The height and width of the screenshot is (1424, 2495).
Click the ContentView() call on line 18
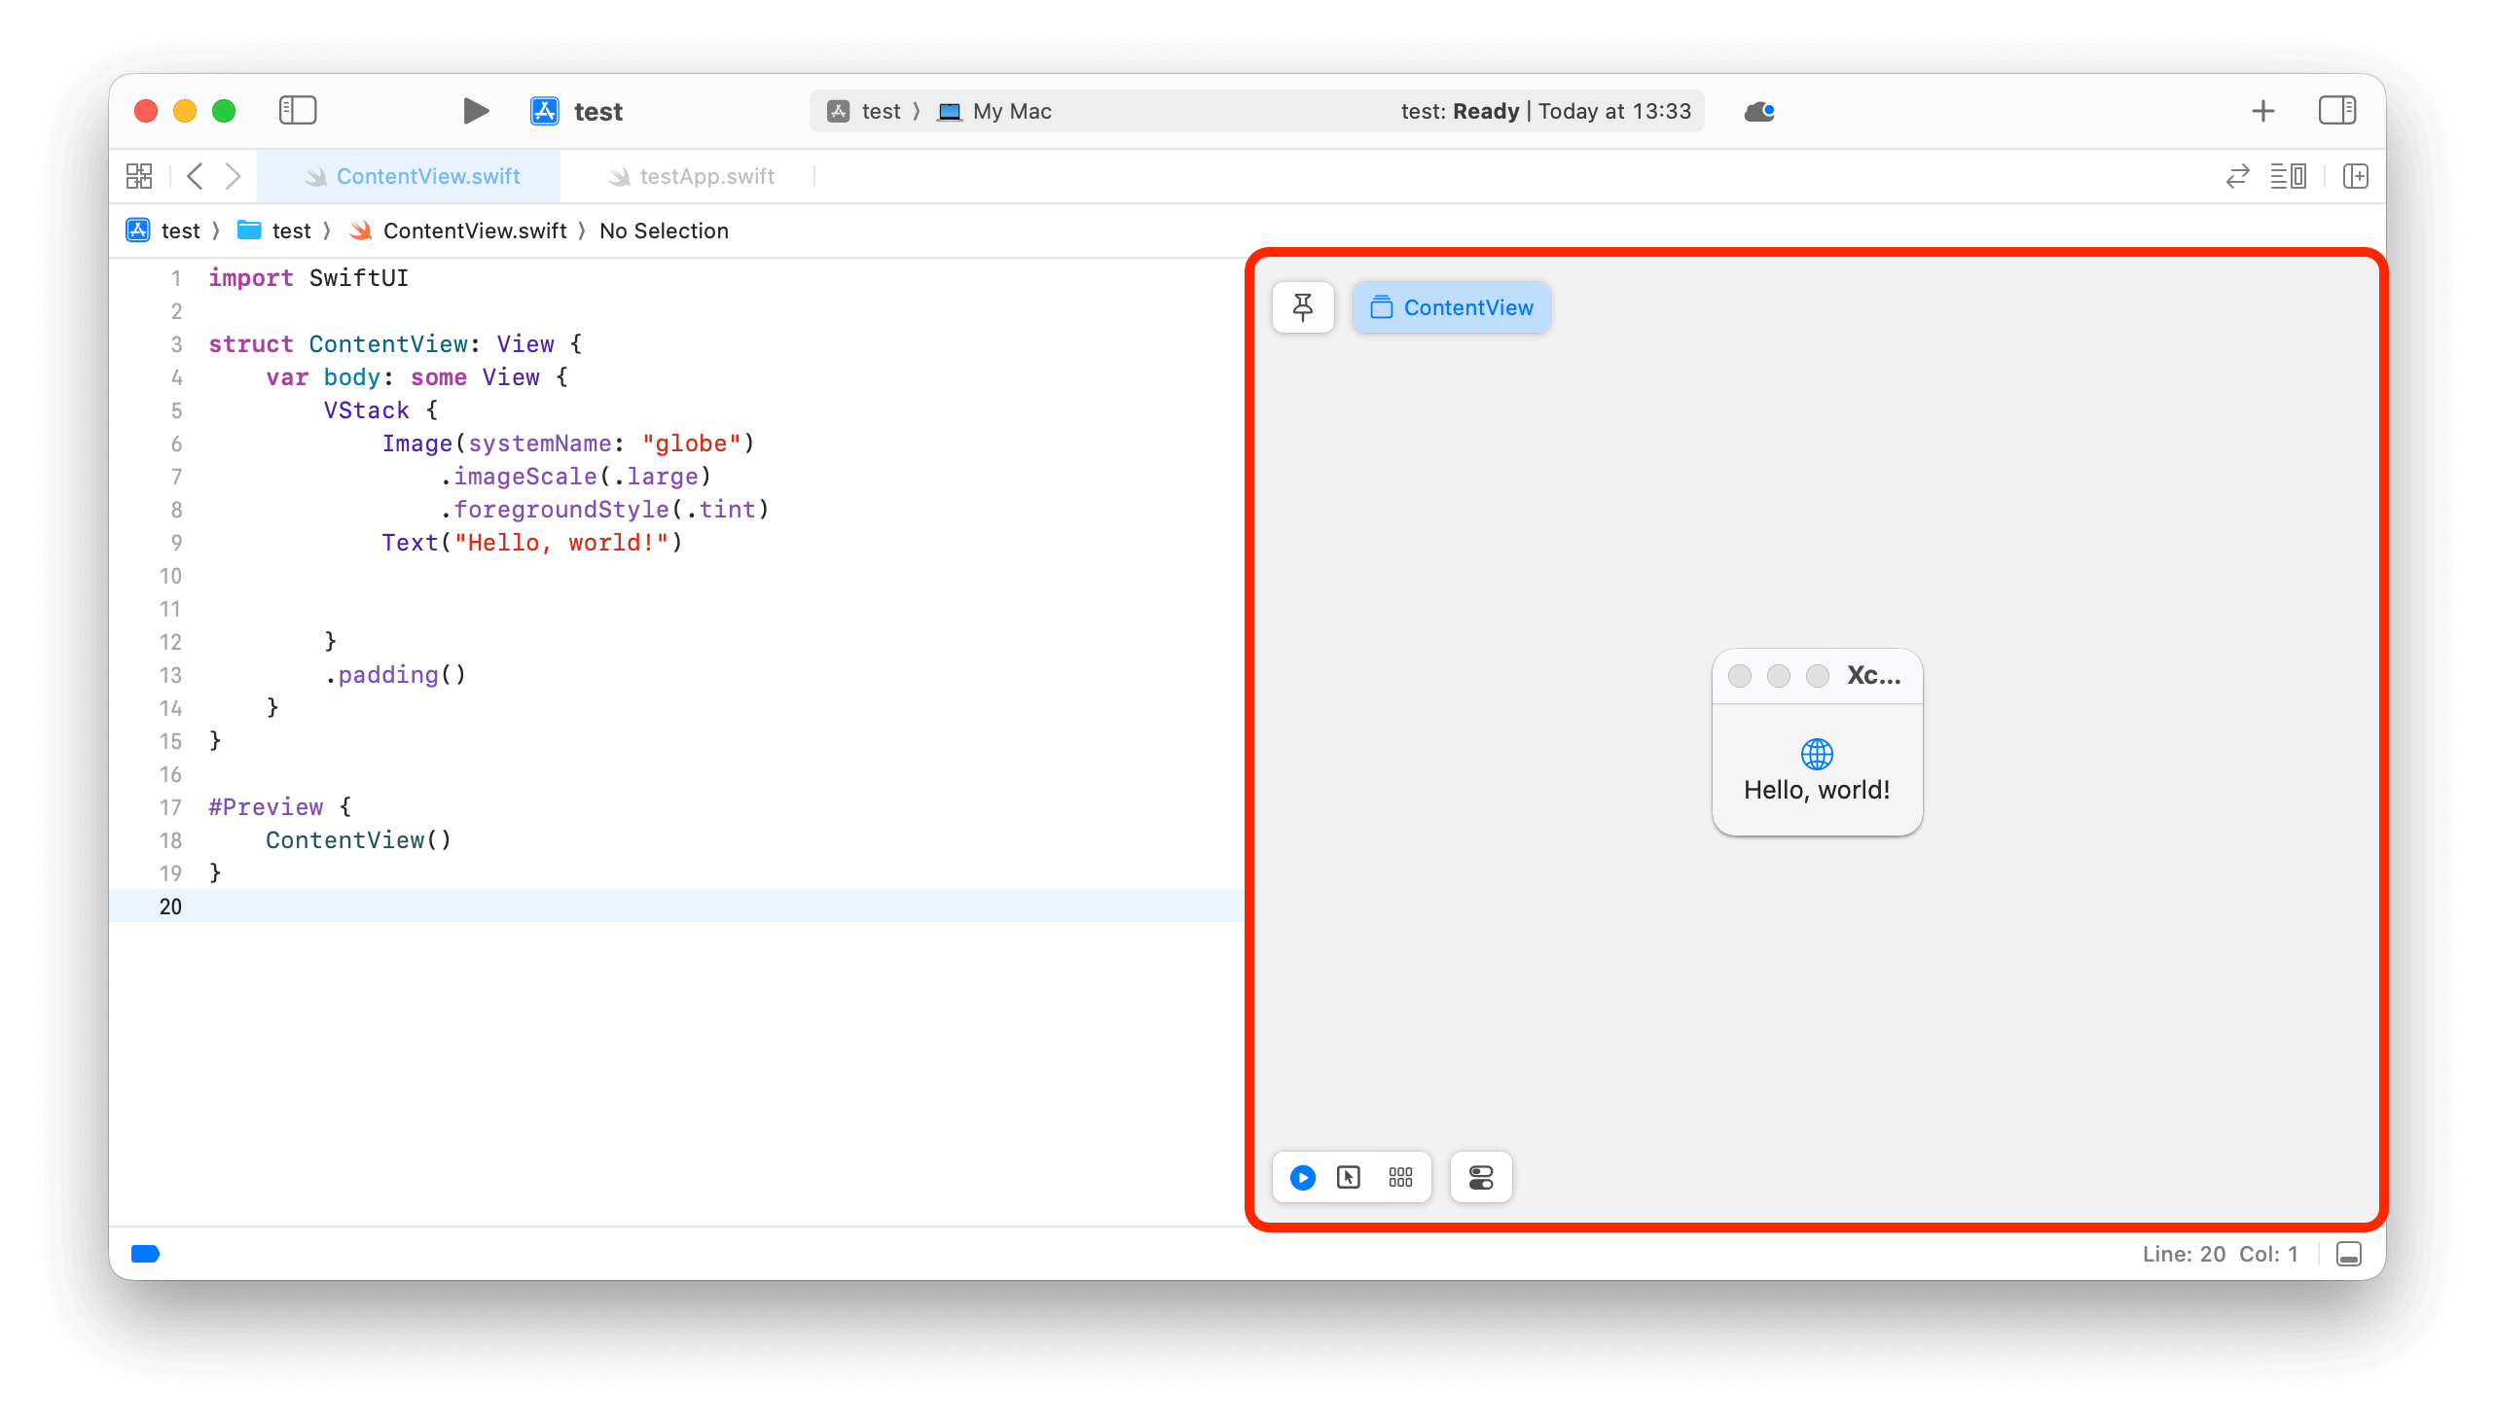(x=358, y=840)
